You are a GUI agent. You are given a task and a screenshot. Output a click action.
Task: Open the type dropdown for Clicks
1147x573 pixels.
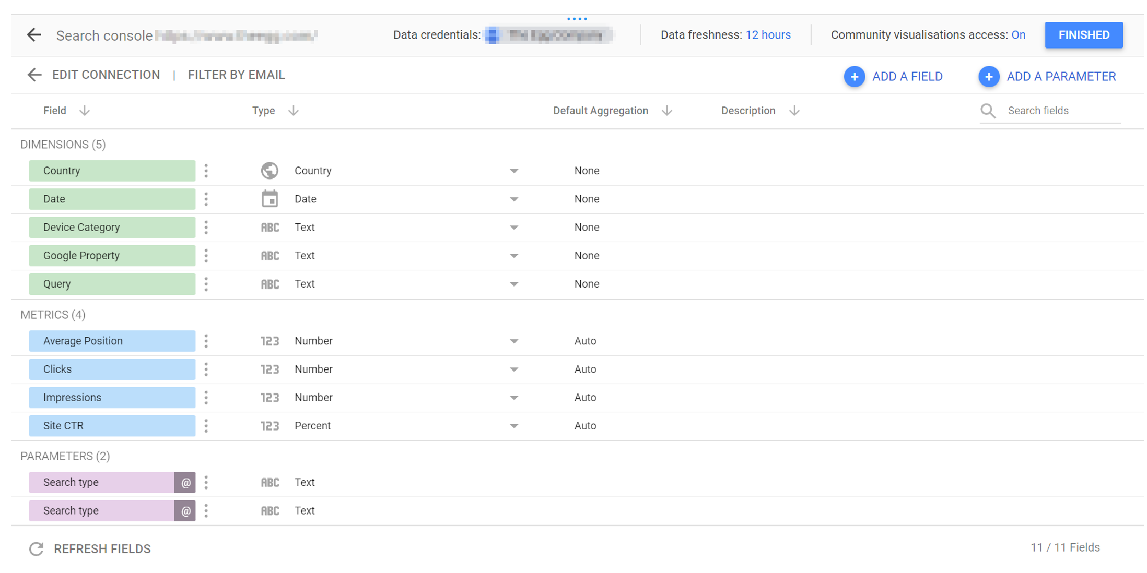514,369
